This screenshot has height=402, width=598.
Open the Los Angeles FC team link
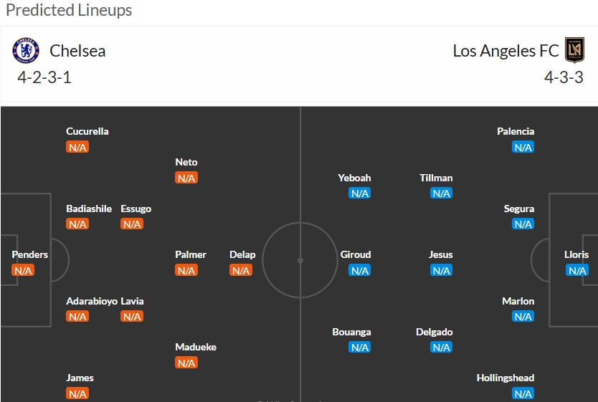tap(506, 51)
